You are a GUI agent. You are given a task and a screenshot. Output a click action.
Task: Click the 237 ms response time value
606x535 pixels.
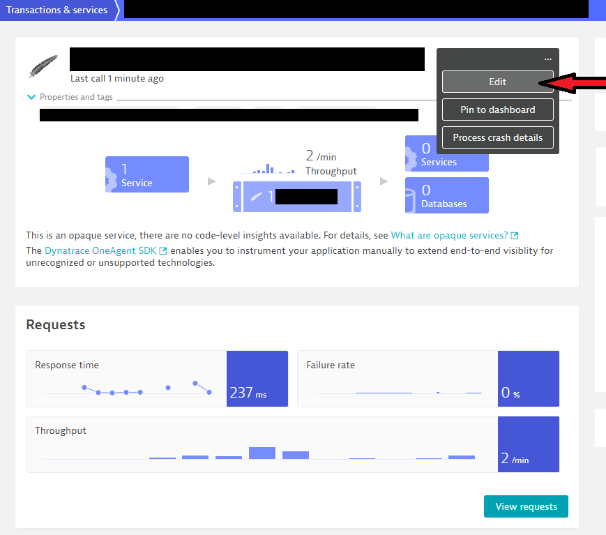[248, 393]
